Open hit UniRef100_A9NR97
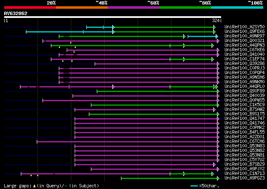The image size is (267, 189). [x=244, y=36]
